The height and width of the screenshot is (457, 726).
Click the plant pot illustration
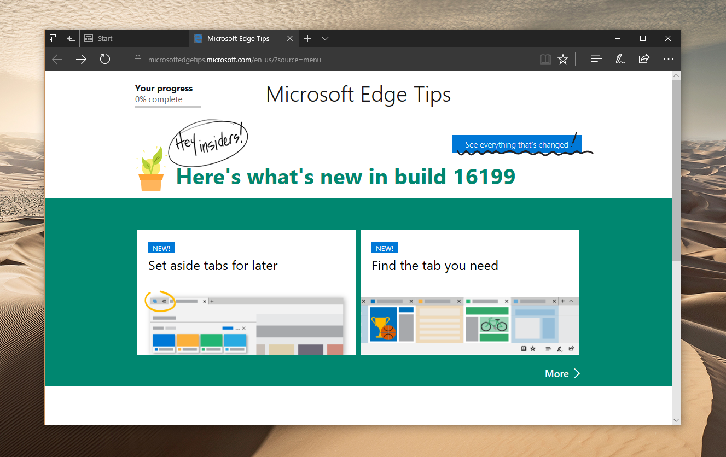[151, 169]
